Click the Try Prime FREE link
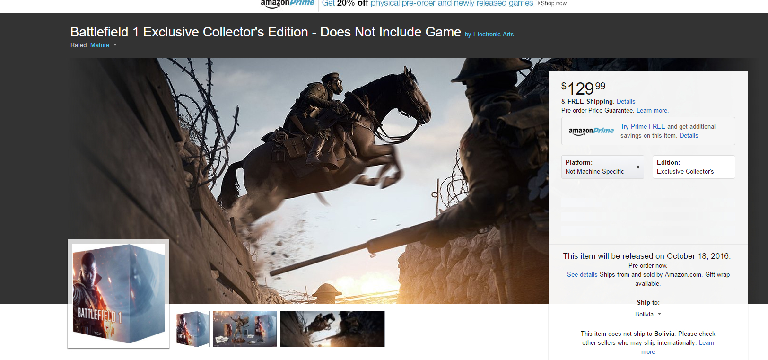Screen dimensions: 768x360 click(x=643, y=127)
